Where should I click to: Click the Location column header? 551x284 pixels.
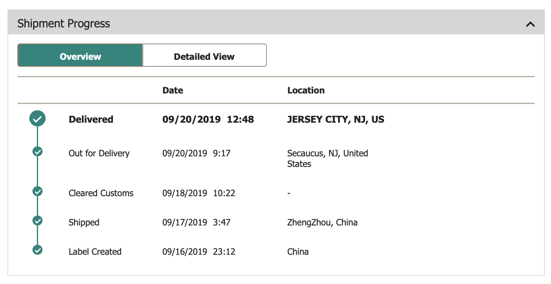pos(306,90)
